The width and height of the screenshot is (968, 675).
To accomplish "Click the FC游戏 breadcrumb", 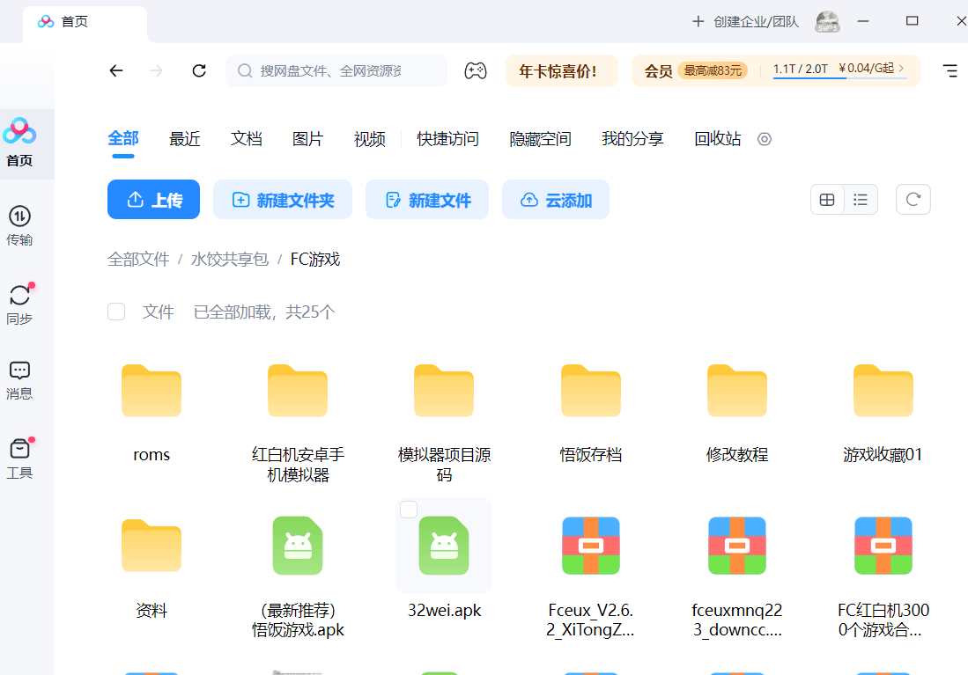I will (314, 259).
